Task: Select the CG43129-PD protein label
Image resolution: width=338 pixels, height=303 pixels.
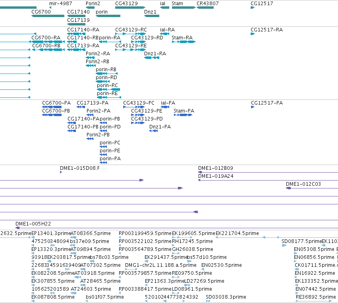Action: [x=147, y=119]
